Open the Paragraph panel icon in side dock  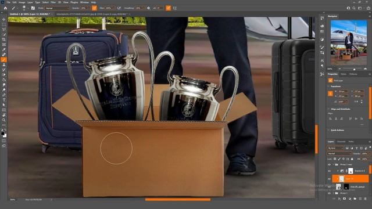[x=322, y=66]
